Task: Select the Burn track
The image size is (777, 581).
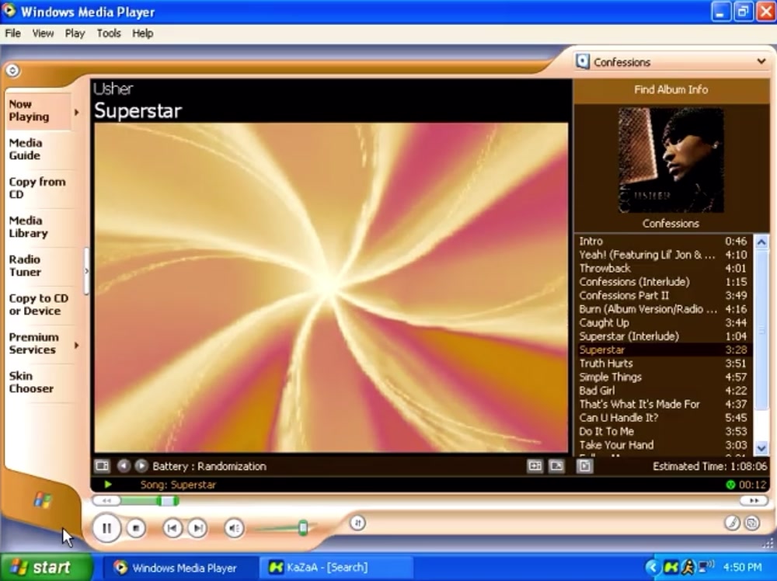Action: 664,309
